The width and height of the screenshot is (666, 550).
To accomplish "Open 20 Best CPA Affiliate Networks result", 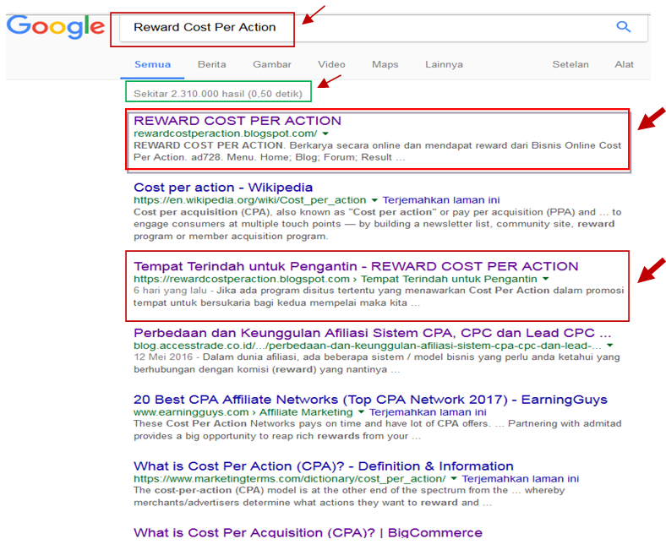I will (370, 400).
